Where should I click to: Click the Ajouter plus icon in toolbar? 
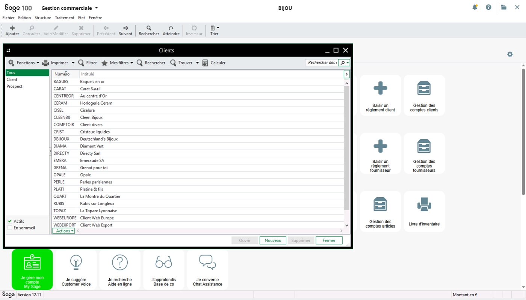coord(12,28)
